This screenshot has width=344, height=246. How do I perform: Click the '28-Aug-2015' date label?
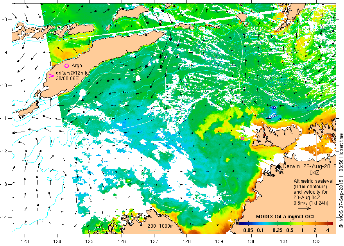click(x=320, y=166)
